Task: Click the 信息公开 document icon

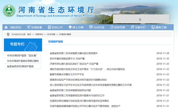Action: pyautogui.click(x=49, y=27)
